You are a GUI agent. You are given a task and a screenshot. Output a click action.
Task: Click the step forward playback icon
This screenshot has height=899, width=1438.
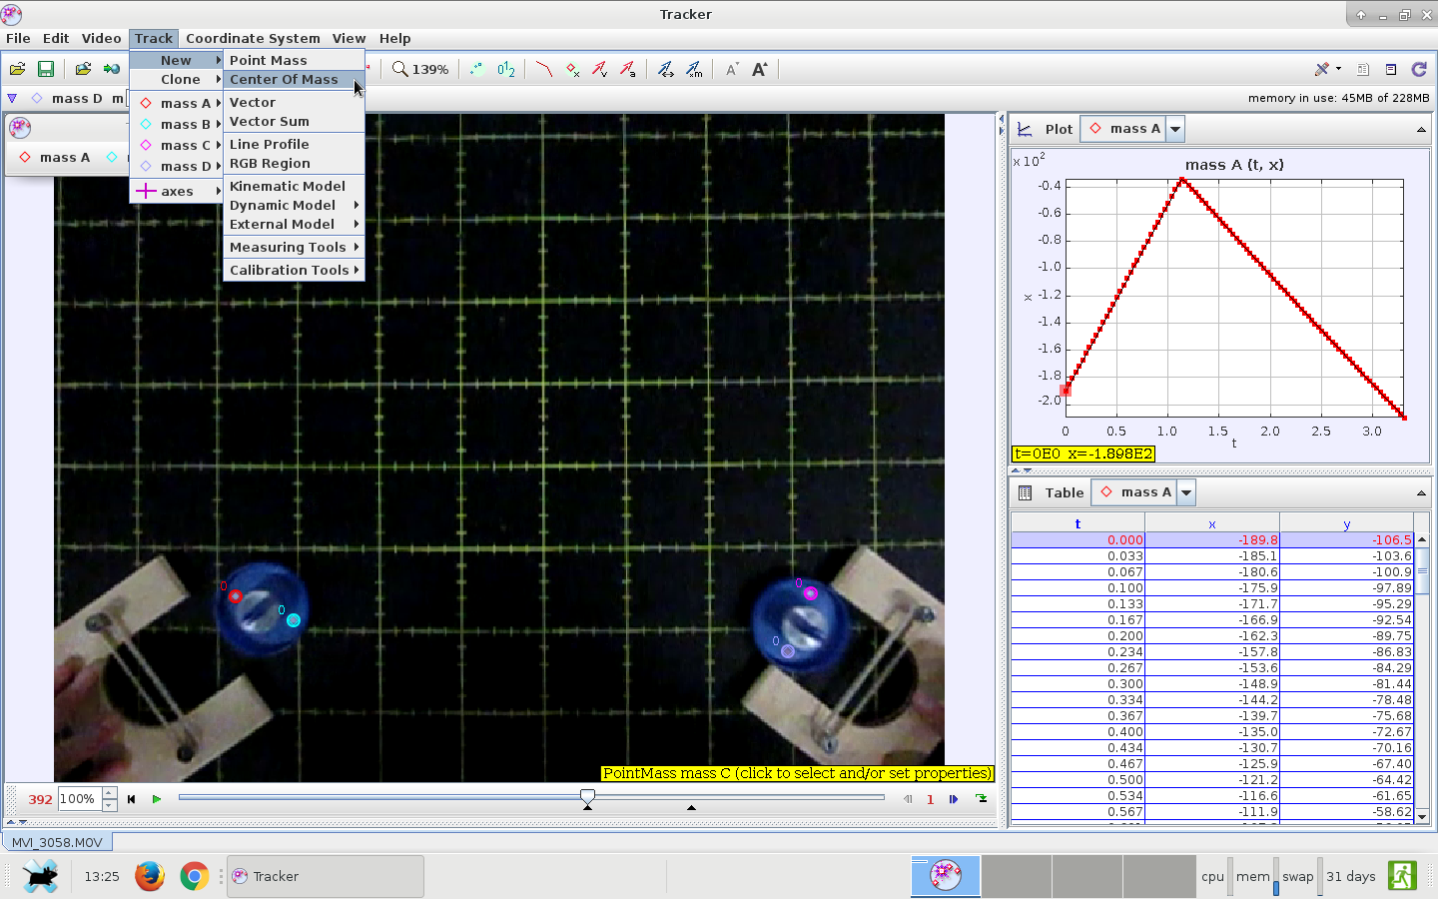pos(954,799)
